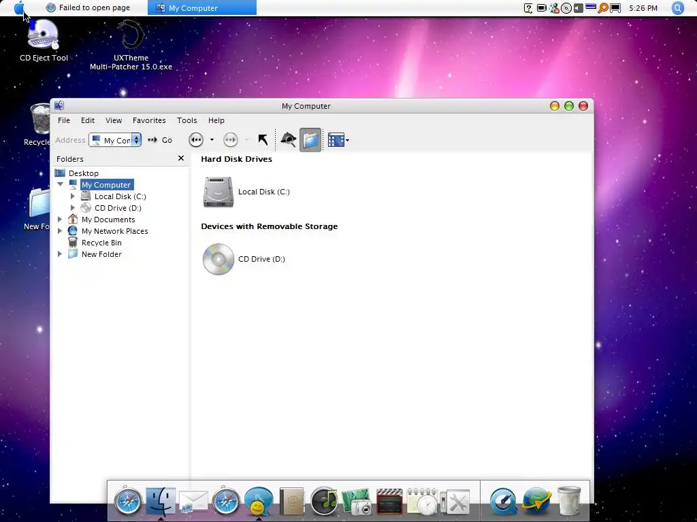Click the 5:26 PM clock

pyautogui.click(x=643, y=8)
